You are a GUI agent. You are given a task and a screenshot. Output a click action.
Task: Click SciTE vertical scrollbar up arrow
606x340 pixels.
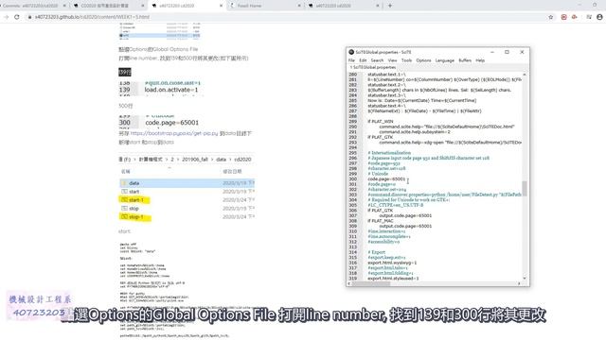525,75
